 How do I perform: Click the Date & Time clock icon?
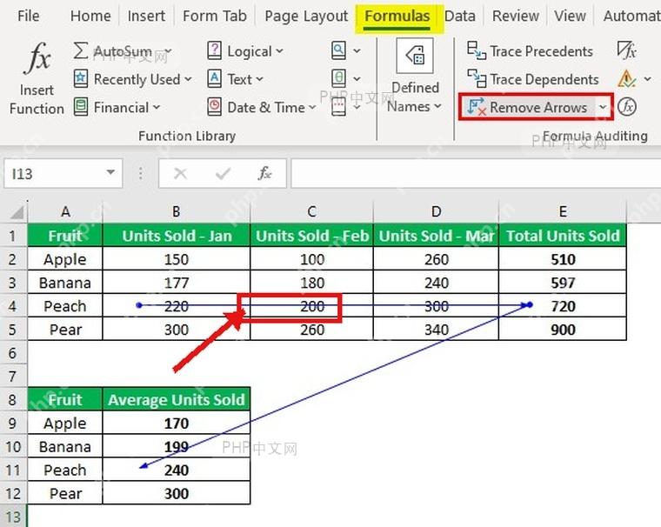[214, 107]
